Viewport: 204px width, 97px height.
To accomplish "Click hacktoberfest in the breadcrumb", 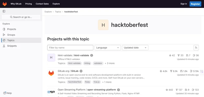I will pos(71,12).
